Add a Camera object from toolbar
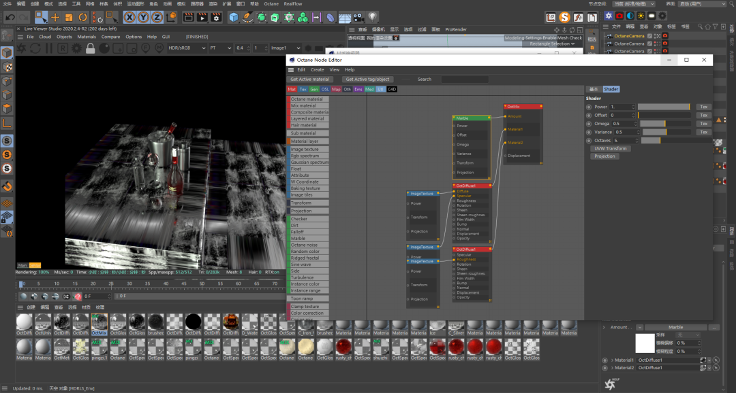Viewport: 736px width, 393px height. tap(358, 17)
